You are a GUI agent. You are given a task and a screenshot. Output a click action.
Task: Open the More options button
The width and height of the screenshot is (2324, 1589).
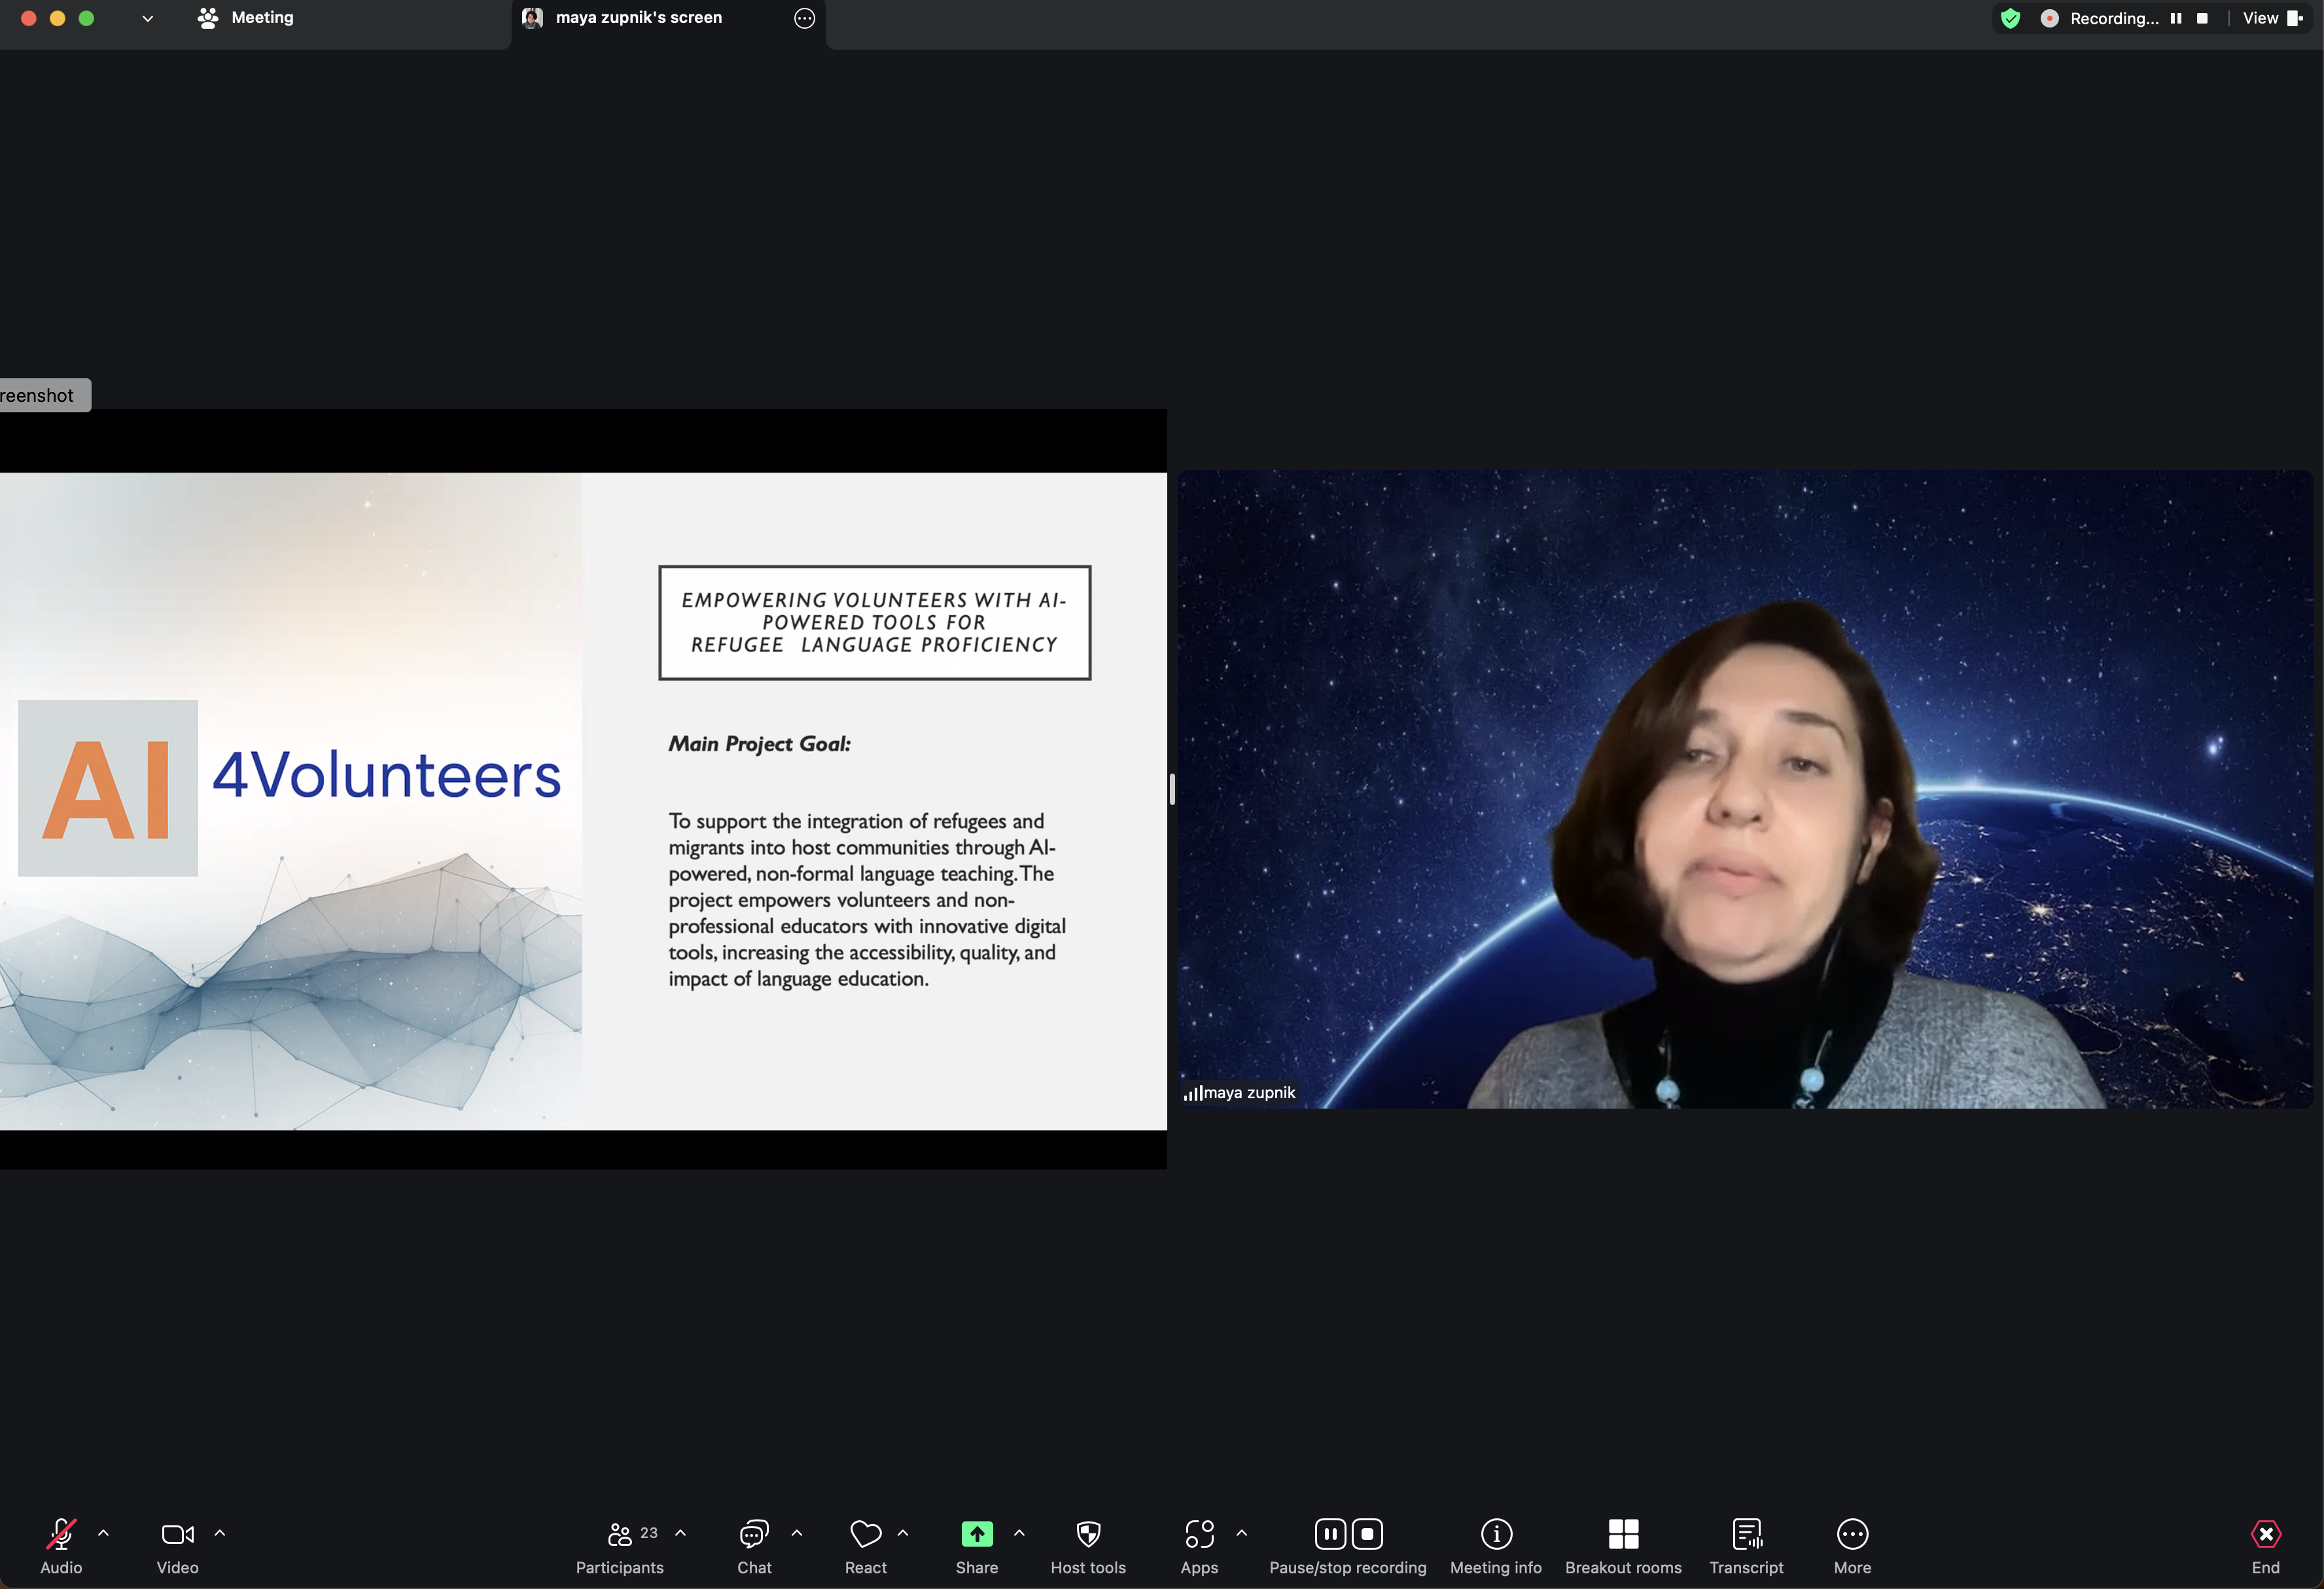(x=1852, y=1544)
